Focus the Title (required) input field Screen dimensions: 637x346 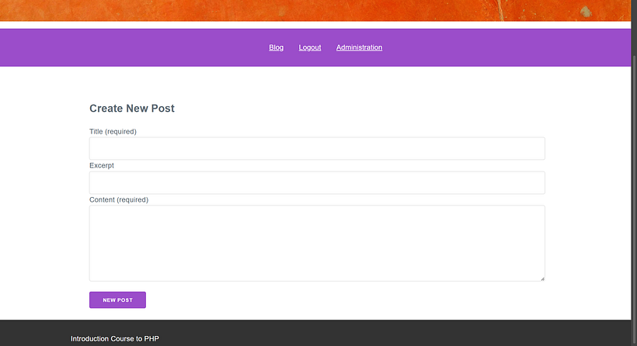(317, 148)
